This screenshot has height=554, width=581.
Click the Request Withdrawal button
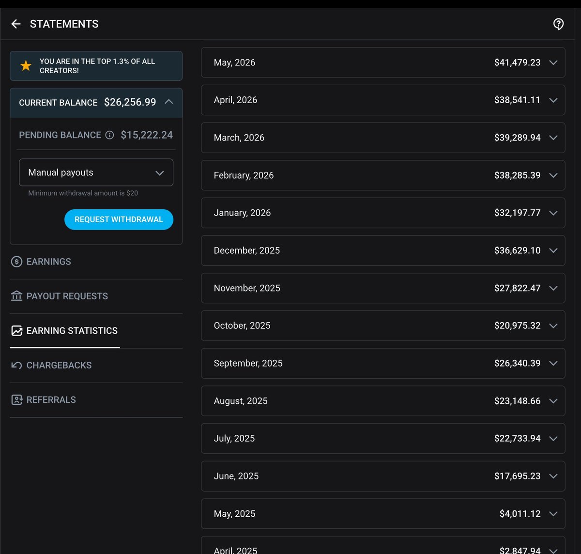point(119,219)
